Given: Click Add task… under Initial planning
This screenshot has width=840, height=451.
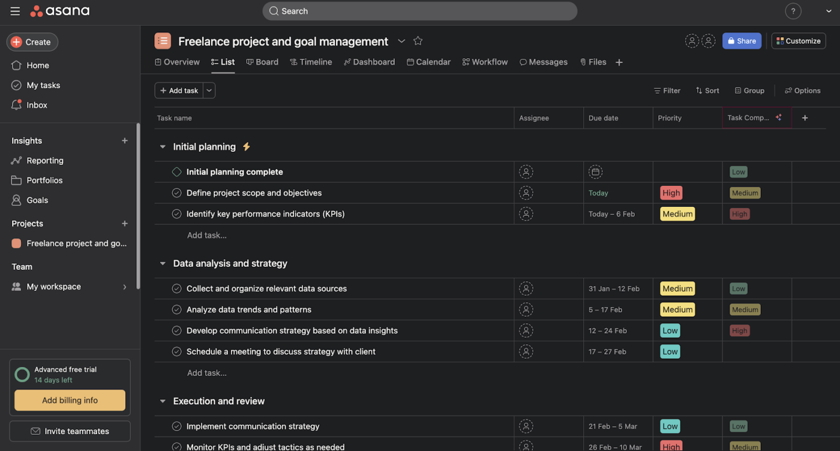Looking at the screenshot, I should click(x=207, y=235).
